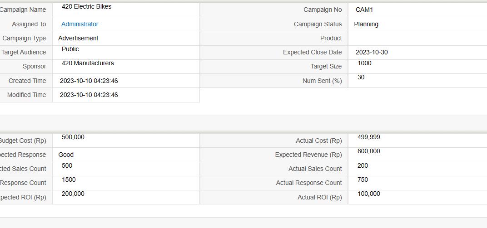Select the Target Size value 1000
The height and width of the screenshot is (228, 487).
coord(364,63)
